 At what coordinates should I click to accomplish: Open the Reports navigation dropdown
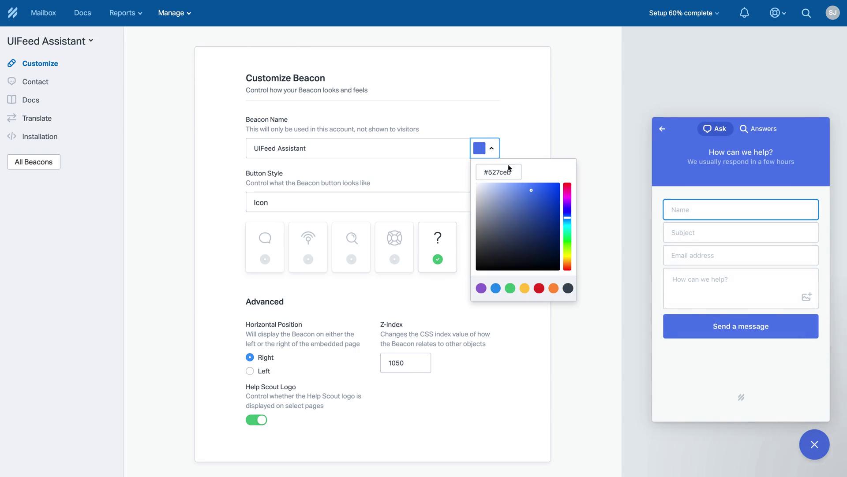point(125,13)
